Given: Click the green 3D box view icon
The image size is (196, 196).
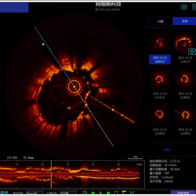Looking at the screenshot, I should 116,193.
